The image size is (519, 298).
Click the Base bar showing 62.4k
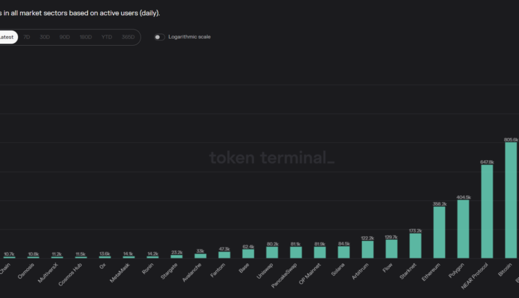(x=248, y=254)
